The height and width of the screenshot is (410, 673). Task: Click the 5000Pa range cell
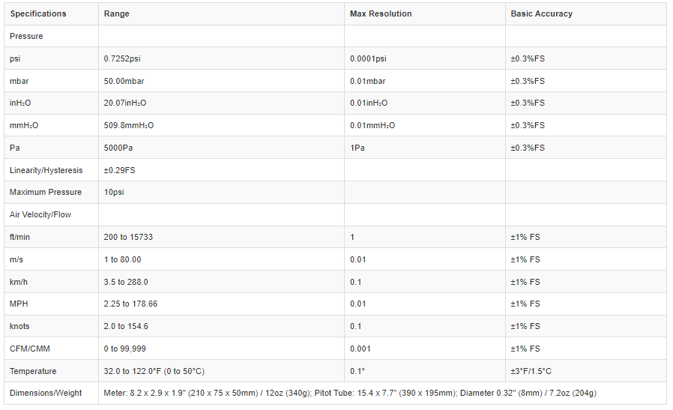tap(118, 148)
